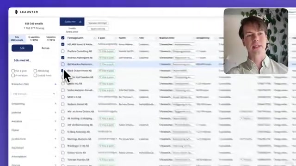Click Visa e-post for Andreas Hallengård AB
The height and width of the screenshot is (166, 296).
point(107,58)
